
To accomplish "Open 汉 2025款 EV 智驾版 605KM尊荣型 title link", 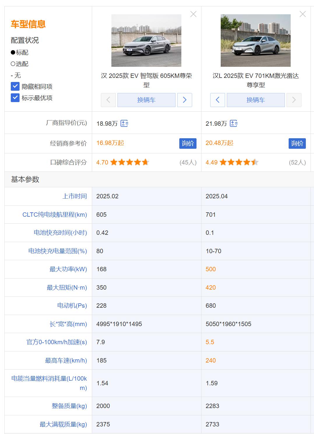I will point(146,80).
